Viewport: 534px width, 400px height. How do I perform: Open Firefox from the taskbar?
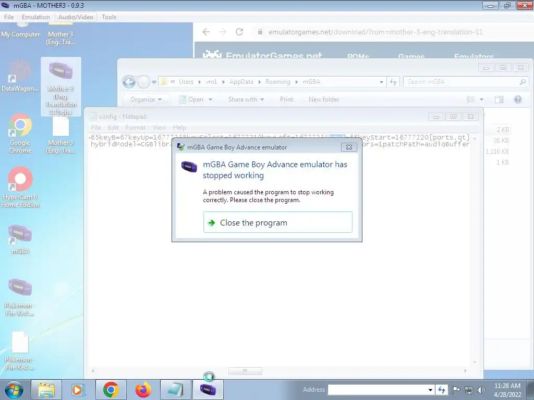[143, 390]
